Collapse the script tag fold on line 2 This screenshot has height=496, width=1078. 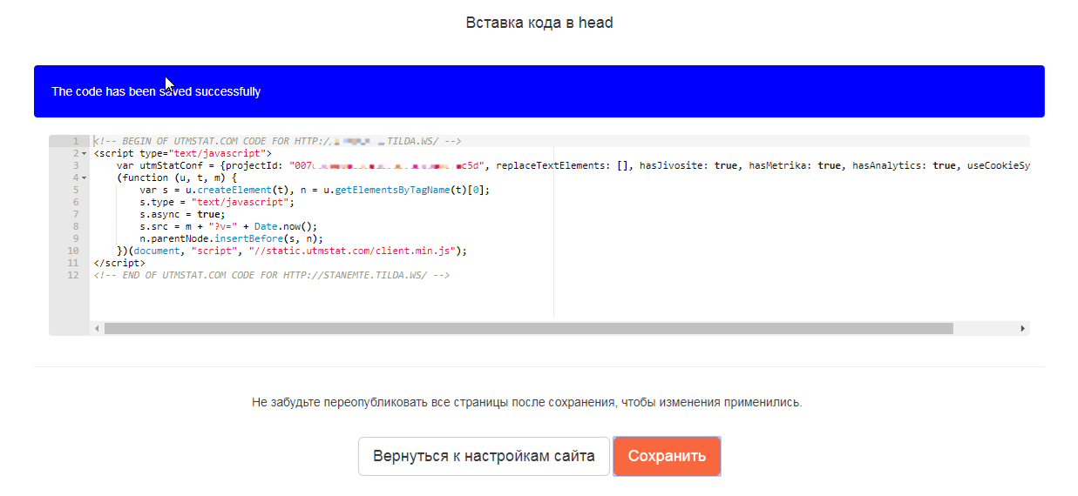coord(84,153)
